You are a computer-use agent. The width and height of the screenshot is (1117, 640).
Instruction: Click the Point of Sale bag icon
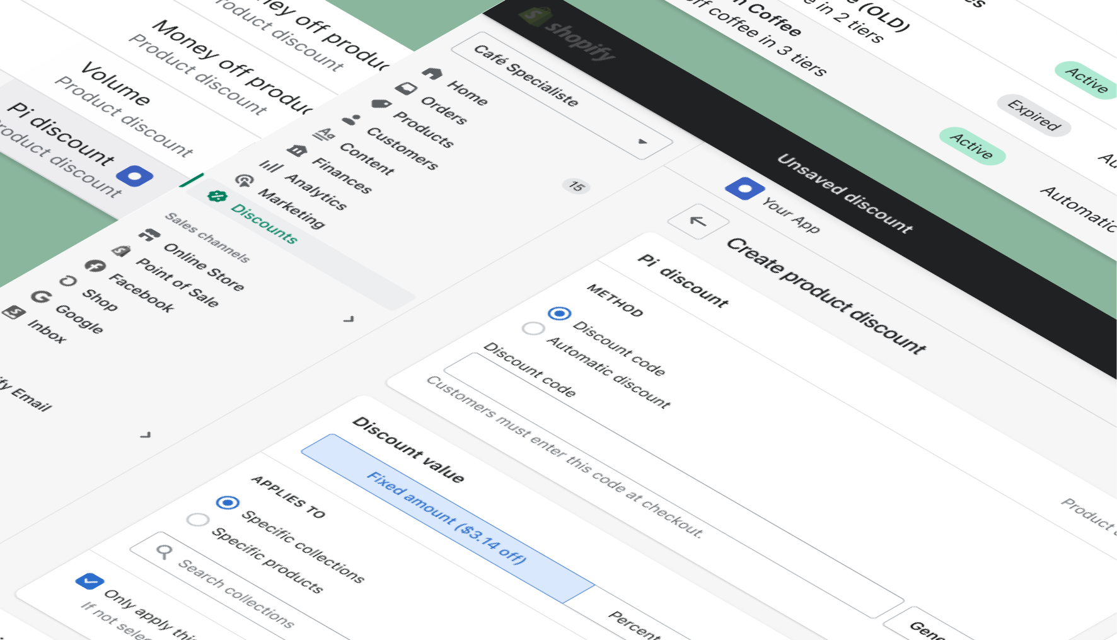pos(122,251)
